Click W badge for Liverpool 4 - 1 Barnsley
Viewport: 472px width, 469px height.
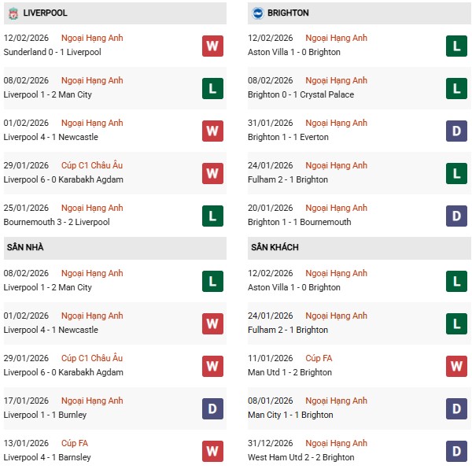point(212,451)
